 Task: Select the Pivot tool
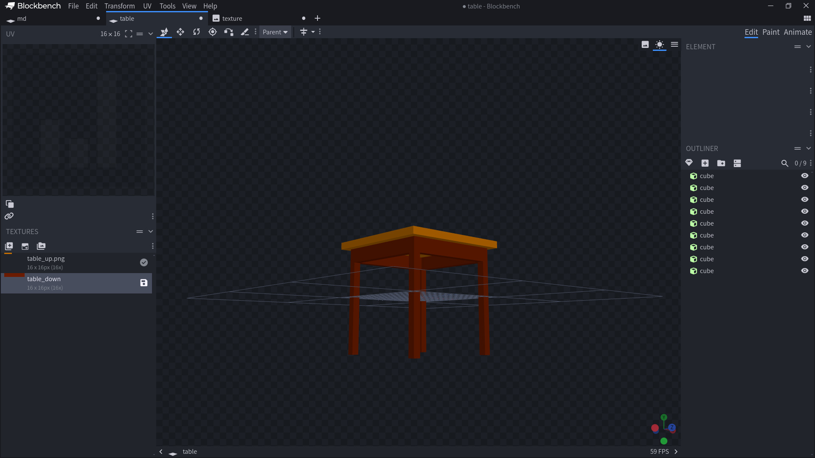coord(213,32)
